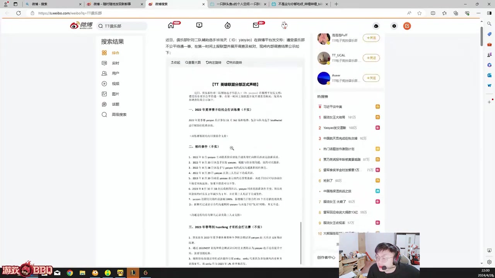
Task: Select 实时 in search results sidebar
Action: click(x=116, y=63)
